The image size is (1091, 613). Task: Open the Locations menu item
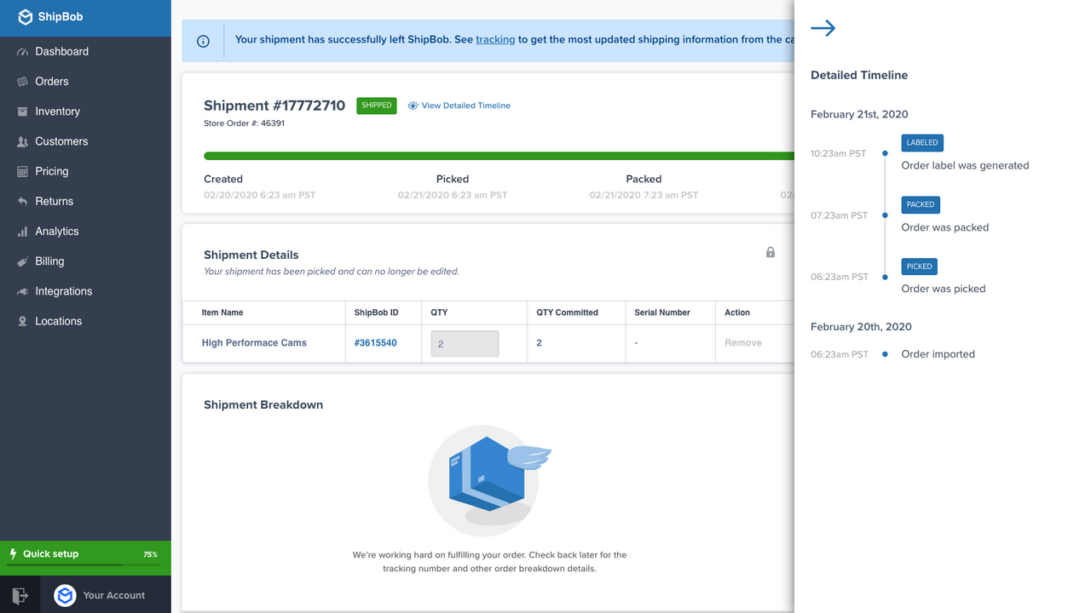[56, 321]
